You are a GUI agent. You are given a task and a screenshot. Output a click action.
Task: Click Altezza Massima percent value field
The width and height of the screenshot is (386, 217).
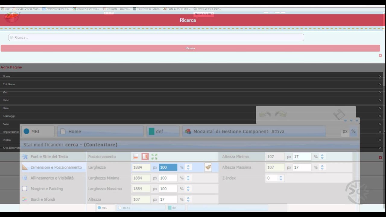coord(302,167)
